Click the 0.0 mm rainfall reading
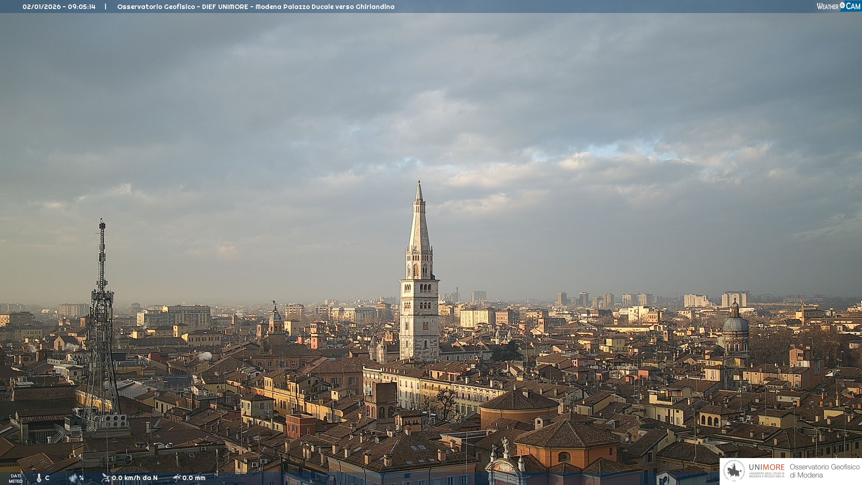 tap(194, 478)
